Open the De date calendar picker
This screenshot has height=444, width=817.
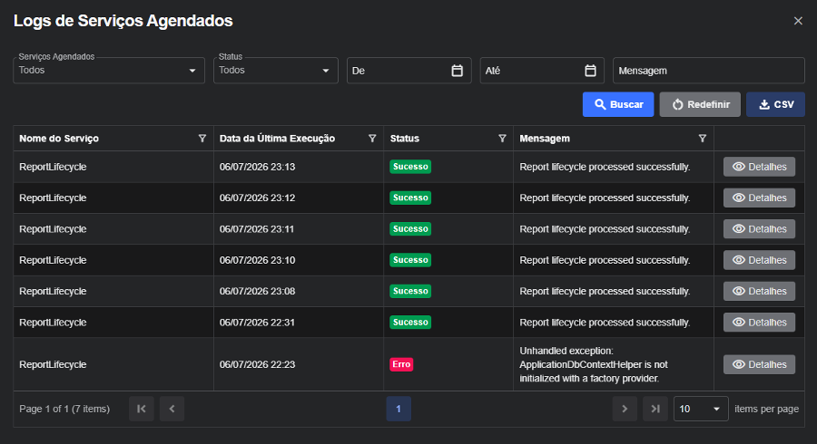tap(457, 71)
